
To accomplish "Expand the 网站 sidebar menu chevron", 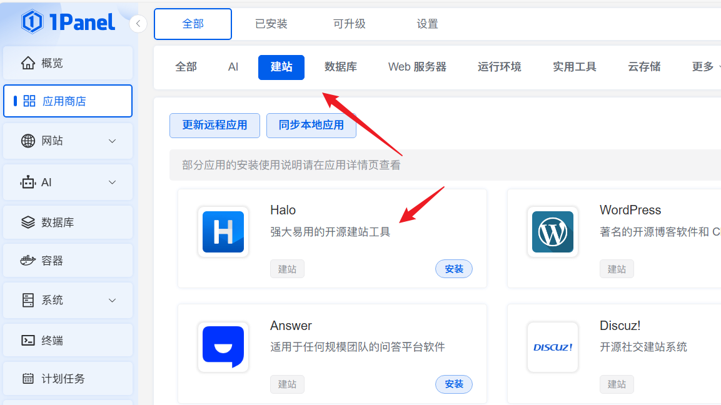I will click(112, 141).
